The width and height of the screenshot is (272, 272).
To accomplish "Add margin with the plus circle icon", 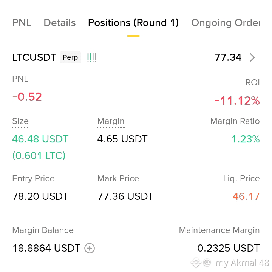I will point(90,248).
